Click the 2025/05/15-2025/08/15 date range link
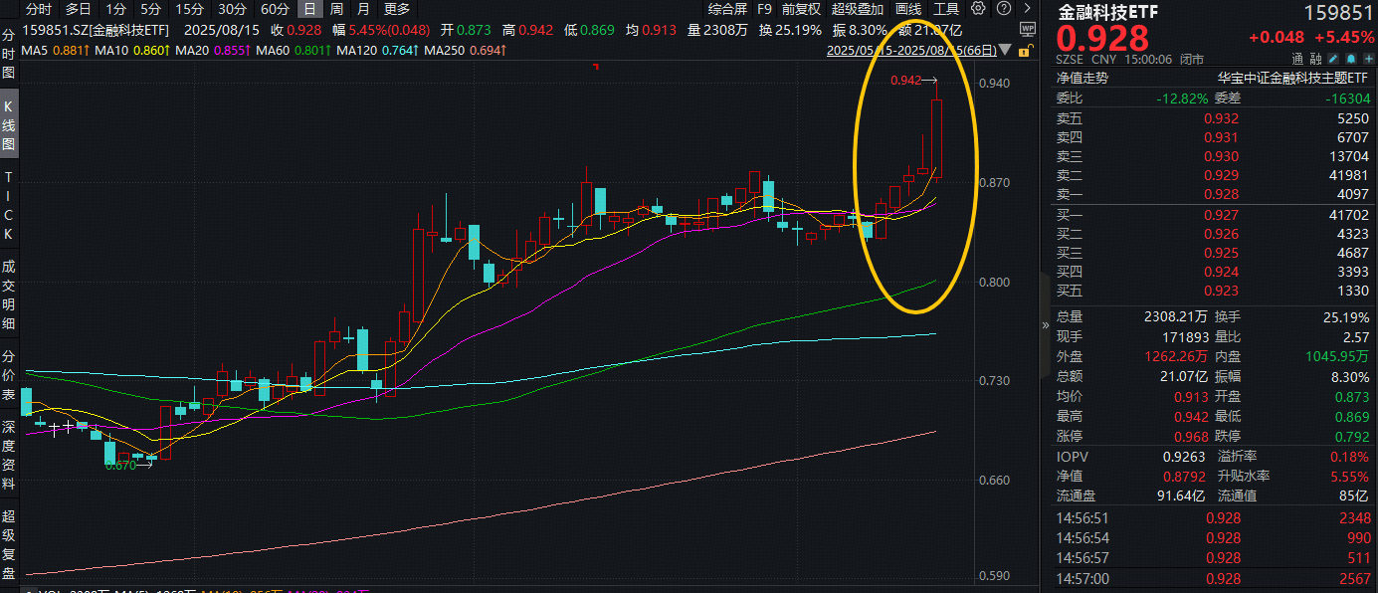This screenshot has height=593, width=1378. 910,50
